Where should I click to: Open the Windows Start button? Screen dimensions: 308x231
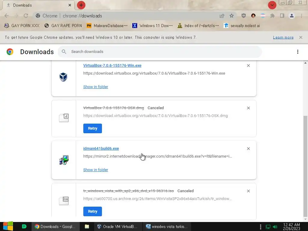pyautogui.click(x=8, y=226)
